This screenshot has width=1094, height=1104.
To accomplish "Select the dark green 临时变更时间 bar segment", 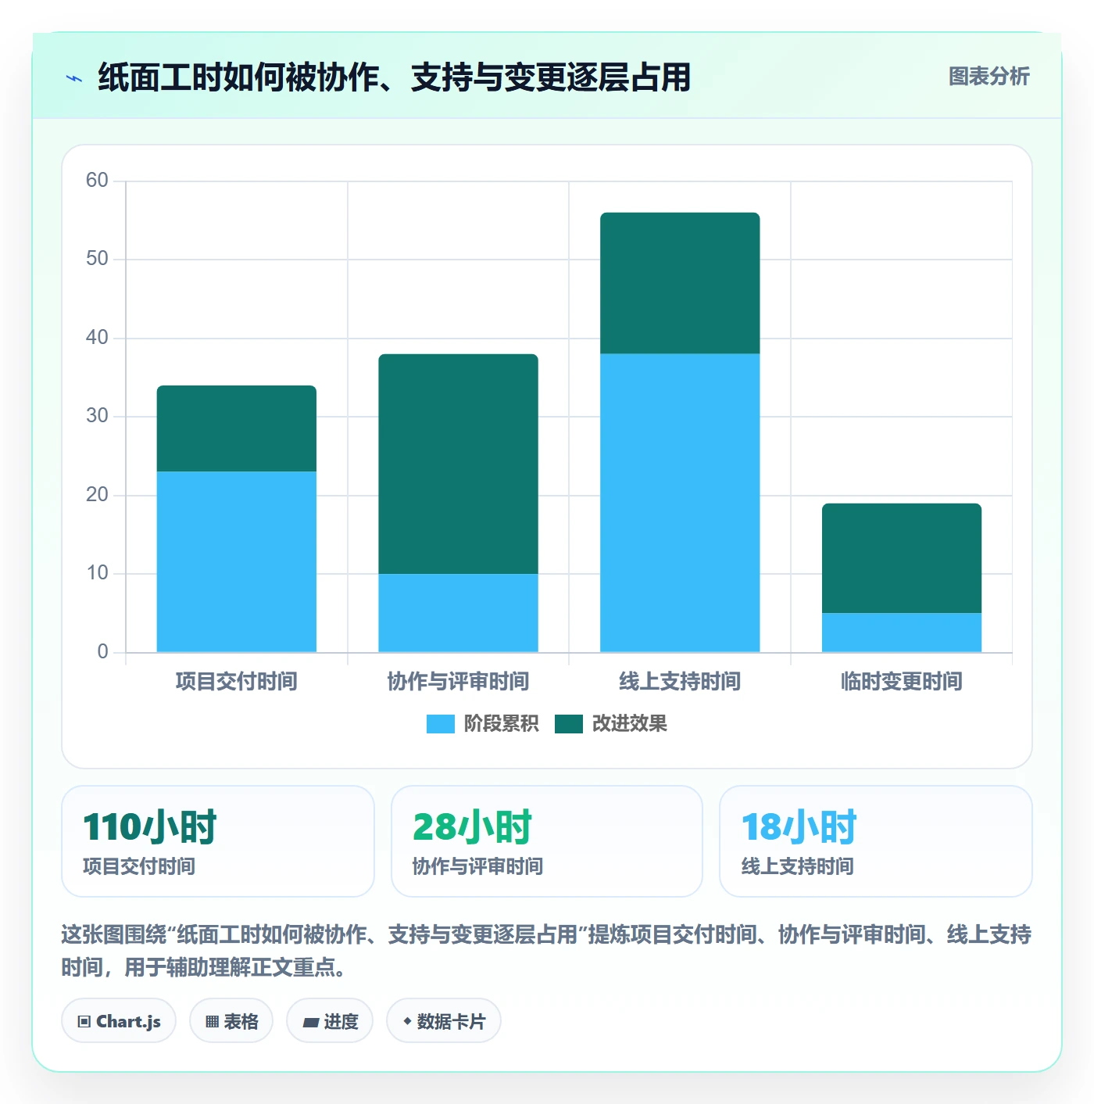I will (x=902, y=558).
